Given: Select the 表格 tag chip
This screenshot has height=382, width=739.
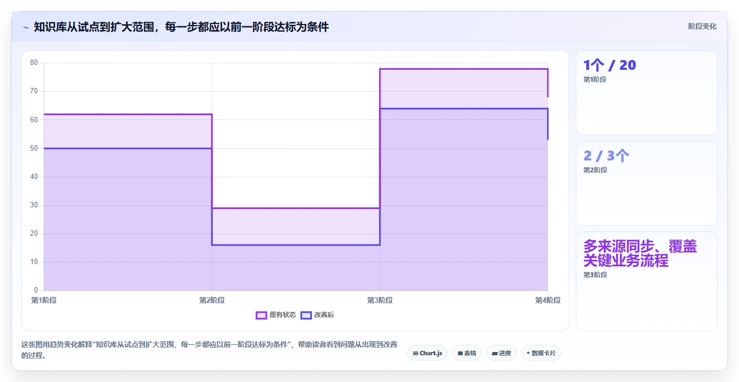Looking at the screenshot, I should click(467, 353).
